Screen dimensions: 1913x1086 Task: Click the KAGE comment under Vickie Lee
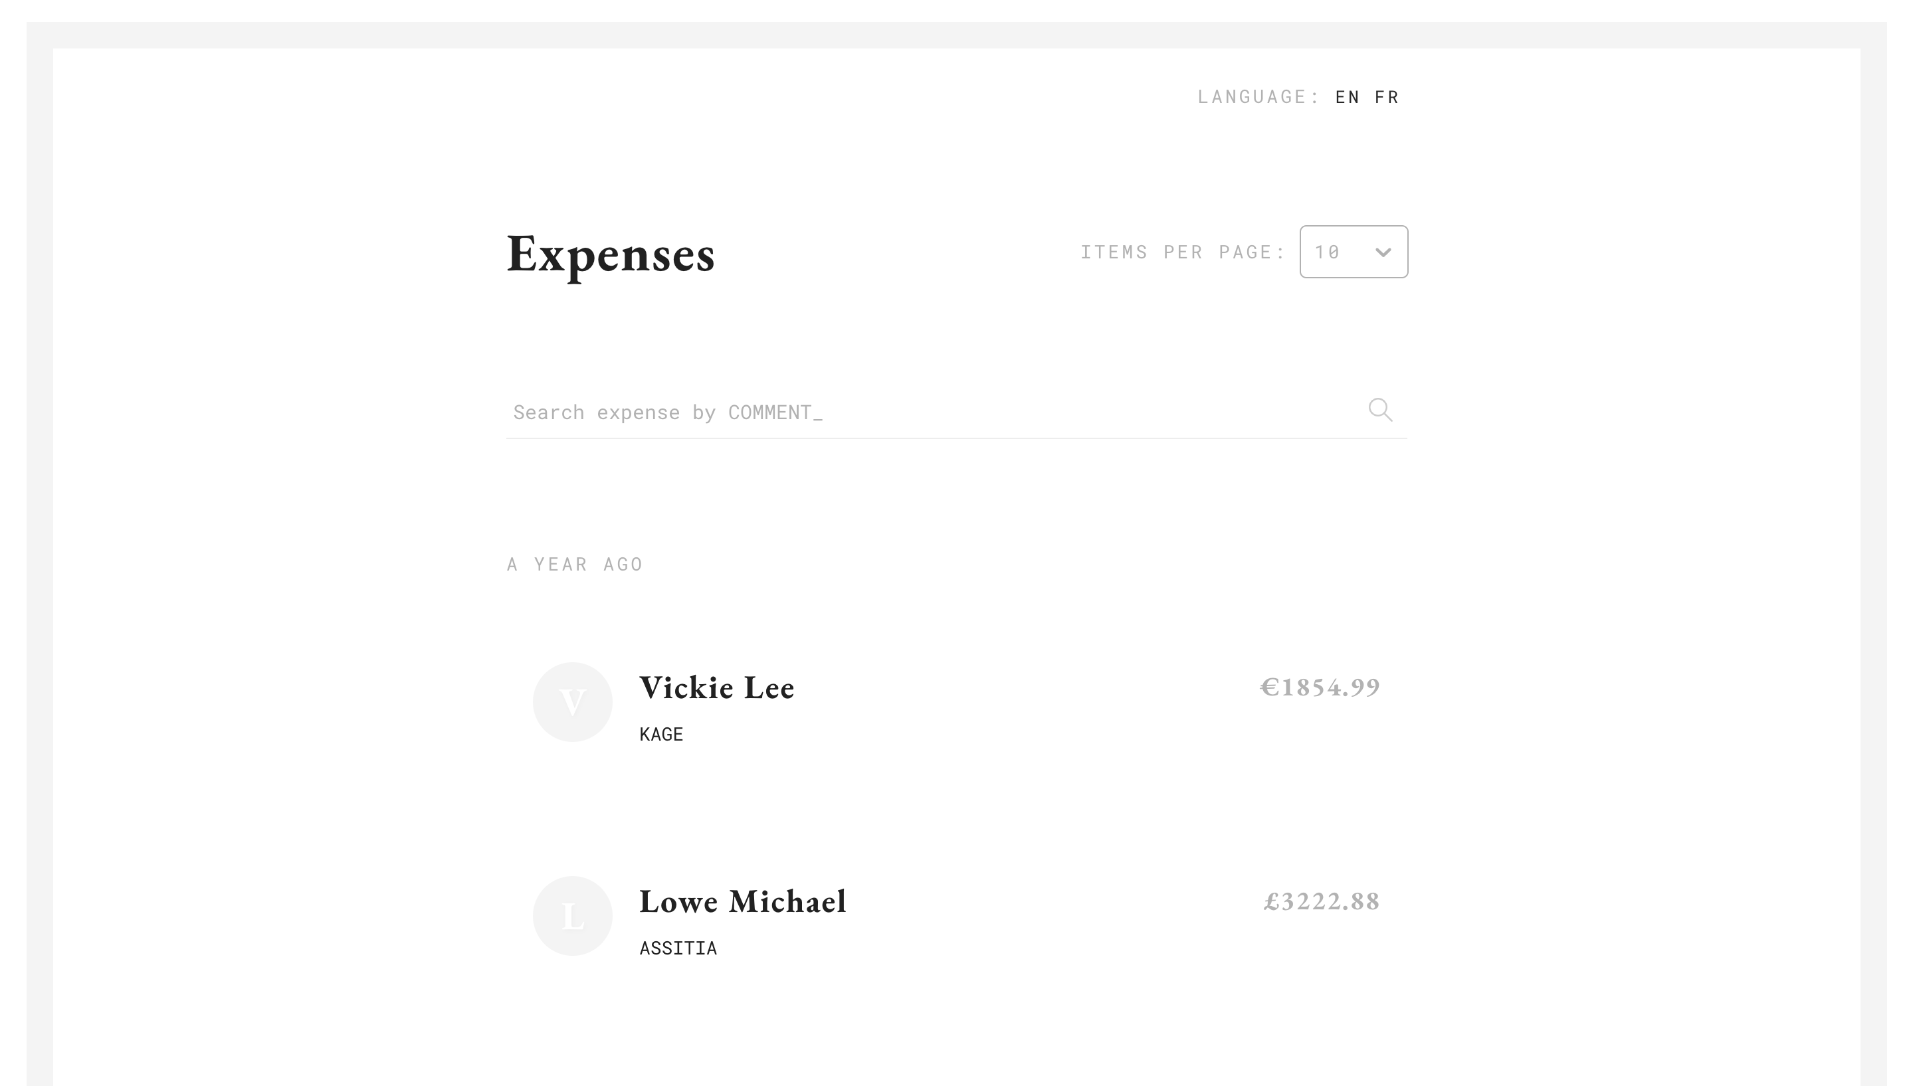click(661, 734)
